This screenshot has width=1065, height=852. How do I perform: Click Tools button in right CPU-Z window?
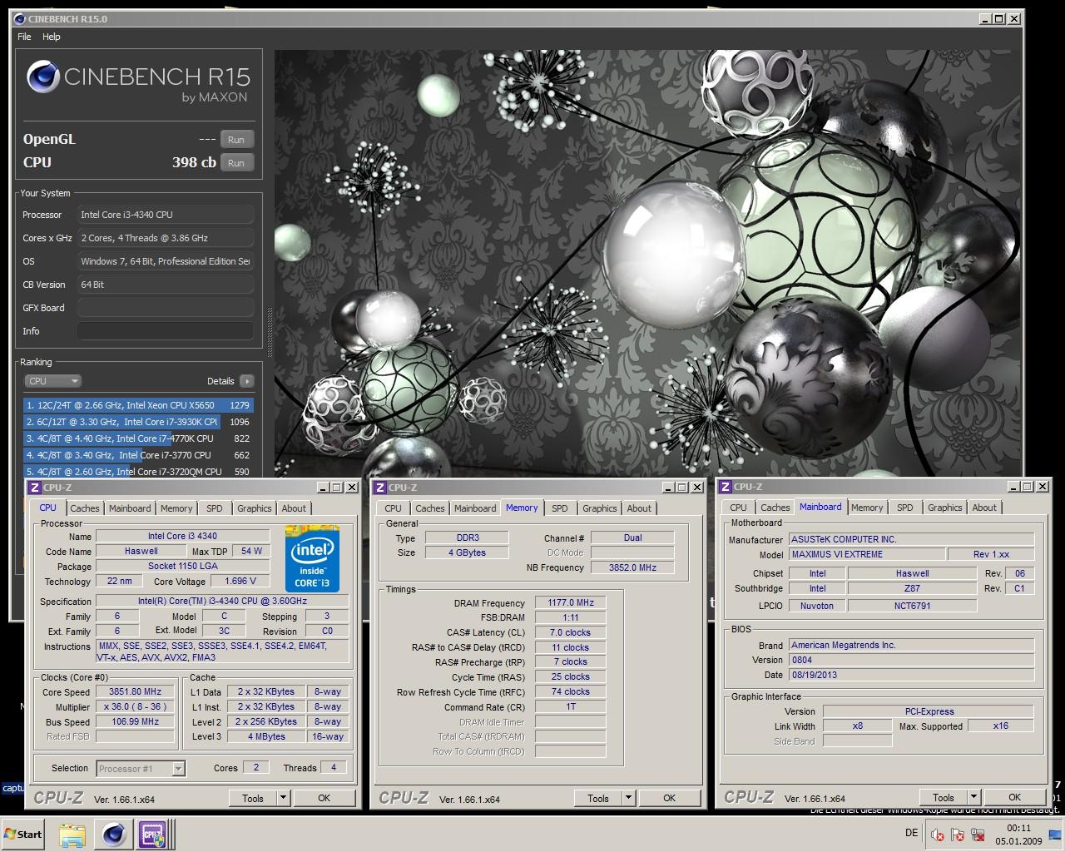(x=944, y=797)
